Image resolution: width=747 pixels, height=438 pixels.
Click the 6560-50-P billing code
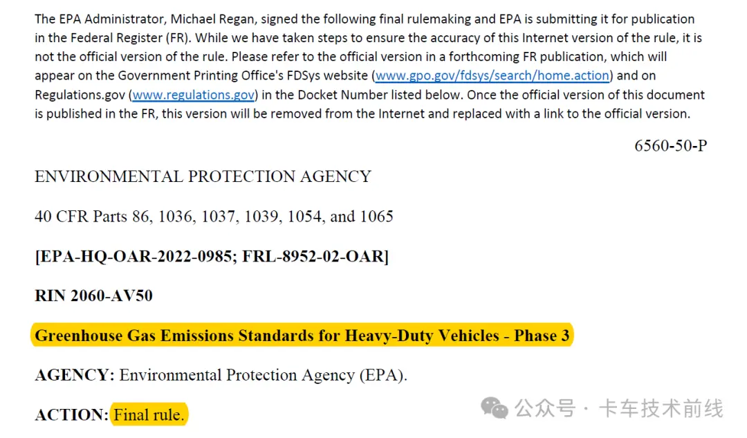coord(670,145)
